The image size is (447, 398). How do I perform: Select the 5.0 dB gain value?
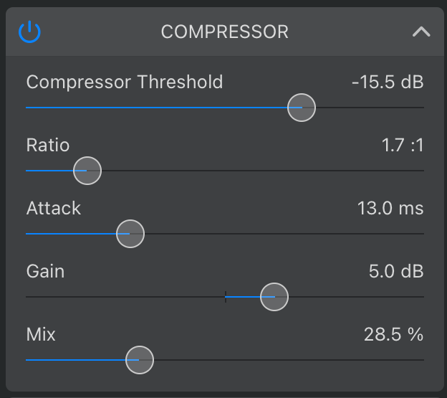pos(396,271)
